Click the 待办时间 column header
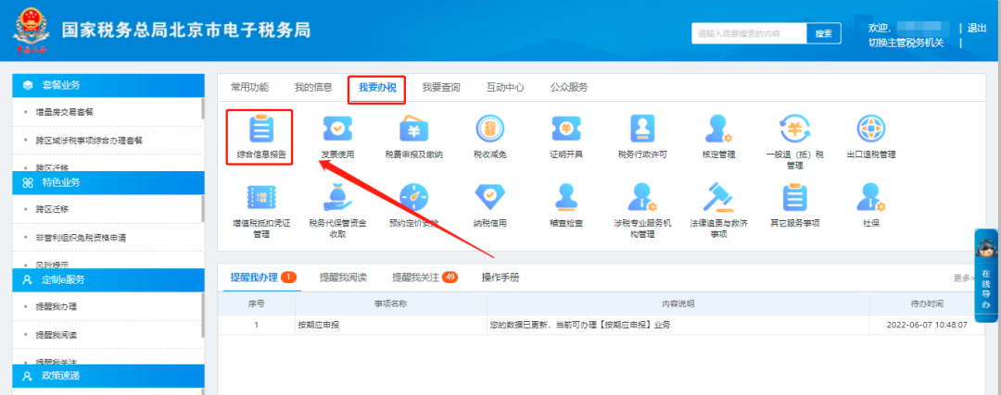Viewport: 1001px width, 395px height. point(927,304)
